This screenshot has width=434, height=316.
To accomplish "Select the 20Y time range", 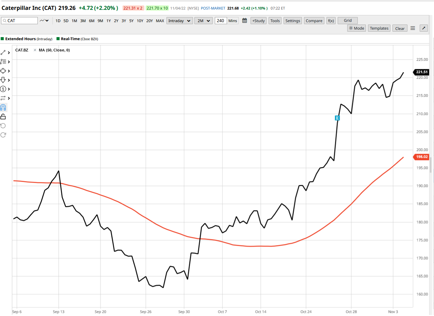I will (149, 21).
